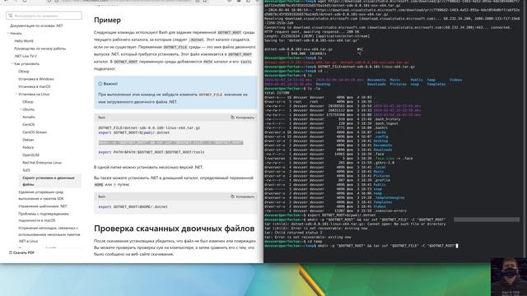The width and height of the screenshot is (527, 296).
Task: Click the 'Cannot open: No such file' error line
Action: tap(355, 224)
